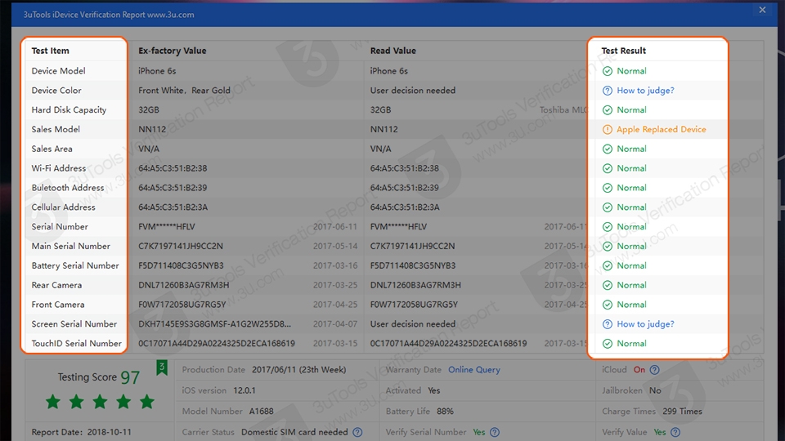
Task: Click the read value Cellular address 64:A5:C3:51:B2:3A
Action: [x=405, y=207]
